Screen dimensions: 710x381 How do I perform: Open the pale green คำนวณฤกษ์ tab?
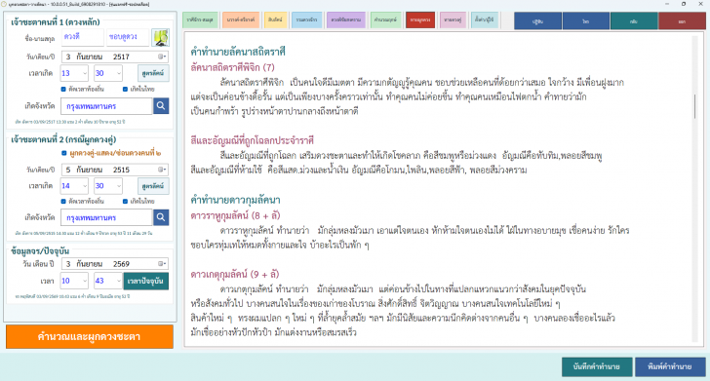pos(386,19)
